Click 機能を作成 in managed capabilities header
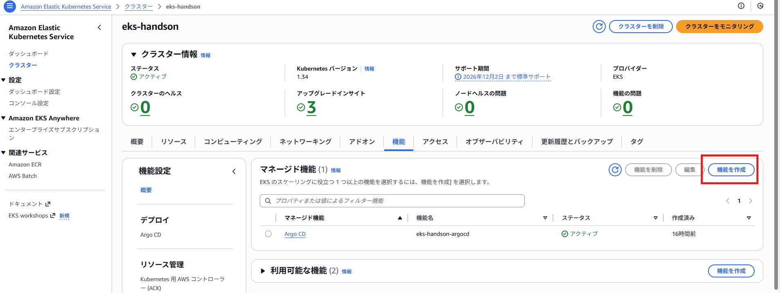780x293 pixels. [x=731, y=170]
